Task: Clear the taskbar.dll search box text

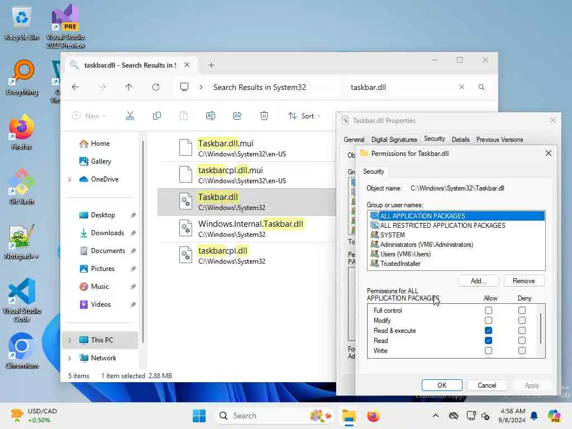Action: pyautogui.click(x=461, y=87)
